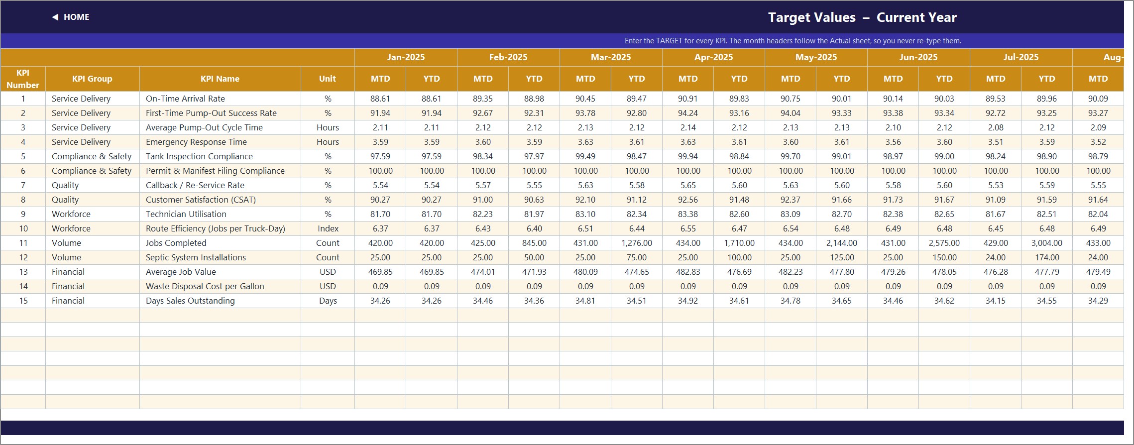Screen dimensions: 1134x445
Task: Click the KPI Name column header
Action: [220, 79]
